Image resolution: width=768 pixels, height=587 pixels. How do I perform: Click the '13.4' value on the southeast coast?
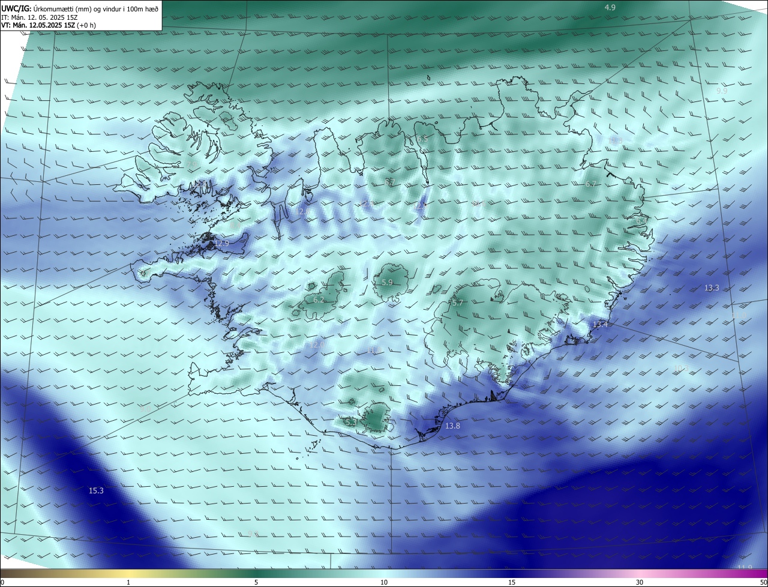[600, 324]
